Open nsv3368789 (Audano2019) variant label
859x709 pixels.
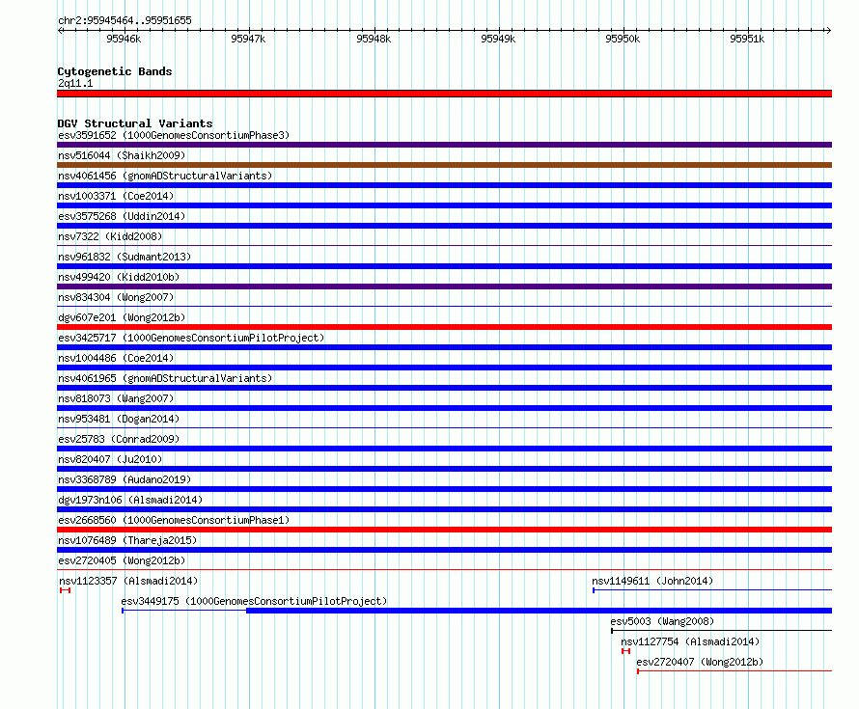coord(125,479)
